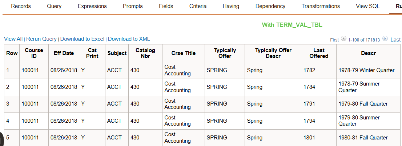Jump to the Last page link
The width and height of the screenshot is (402, 146).
point(395,40)
